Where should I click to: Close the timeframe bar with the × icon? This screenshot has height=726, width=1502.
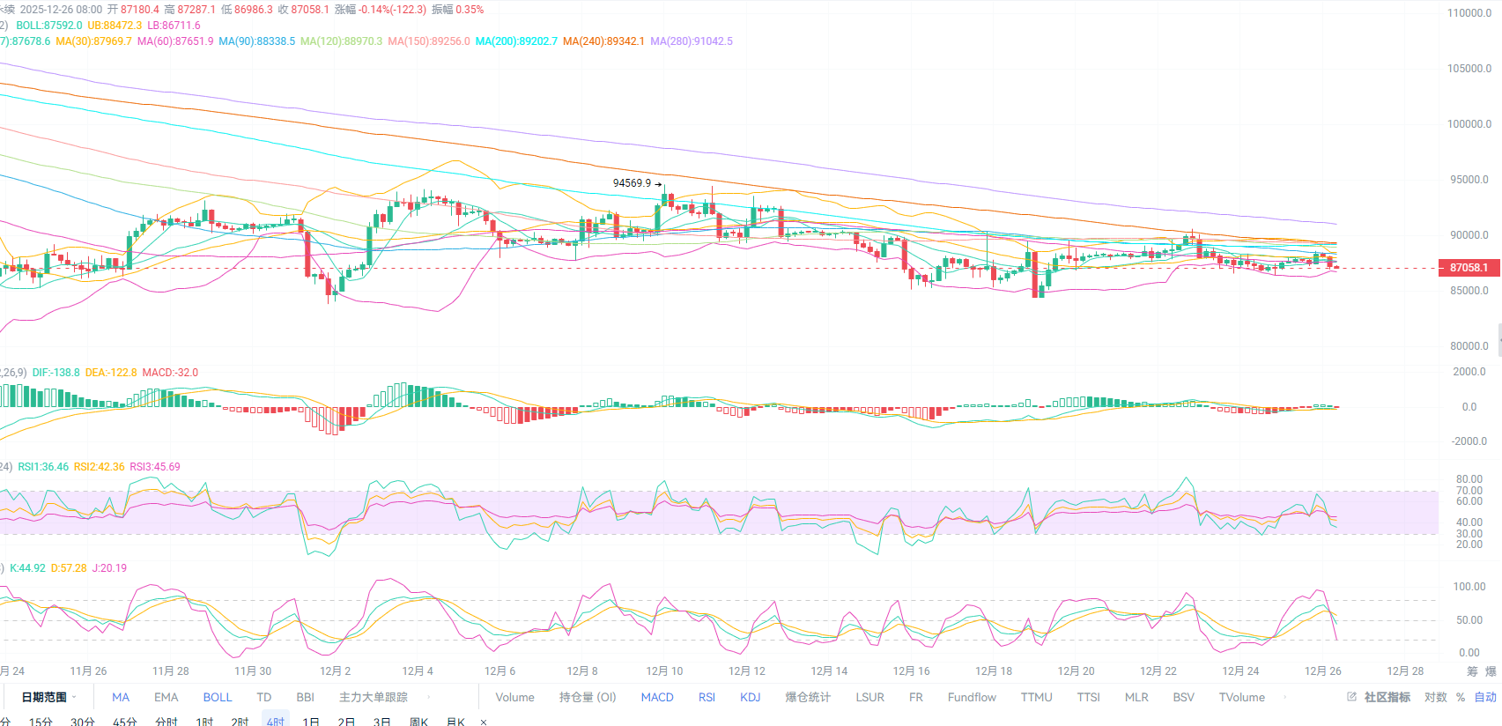[484, 722]
